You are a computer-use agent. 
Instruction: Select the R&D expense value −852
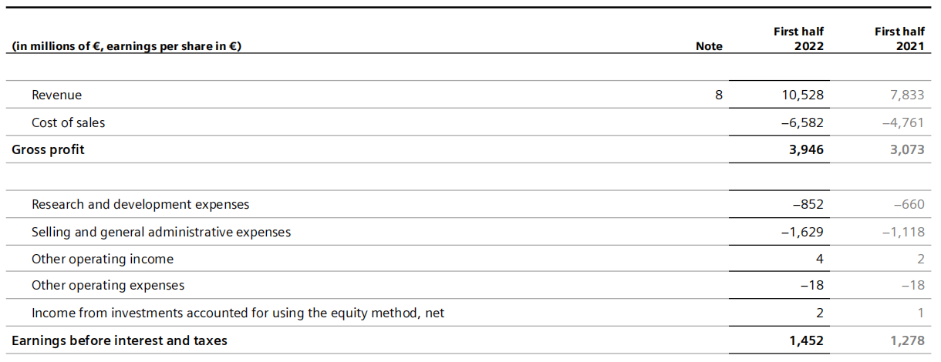point(808,204)
